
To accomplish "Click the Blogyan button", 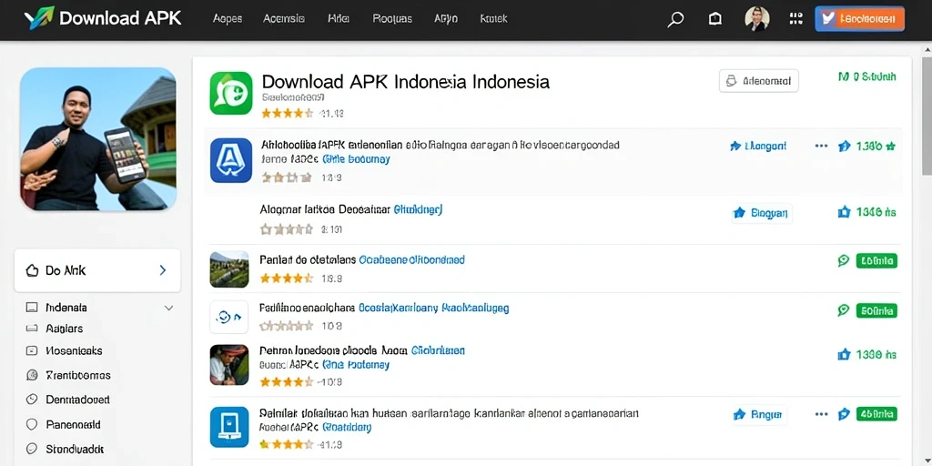I will [x=762, y=213].
